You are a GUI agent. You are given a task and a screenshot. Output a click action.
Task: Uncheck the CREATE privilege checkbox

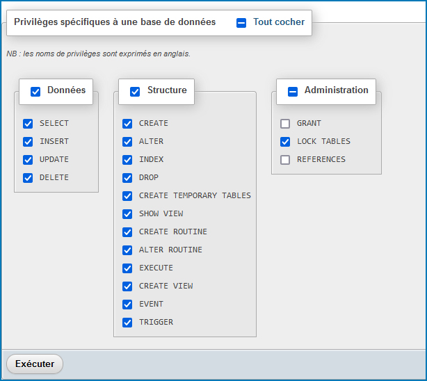tap(127, 124)
